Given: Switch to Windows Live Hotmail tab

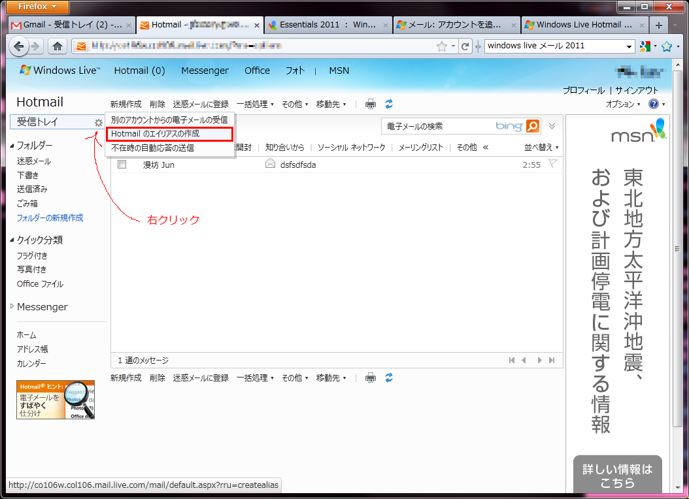Looking at the screenshot, I should tap(585, 25).
